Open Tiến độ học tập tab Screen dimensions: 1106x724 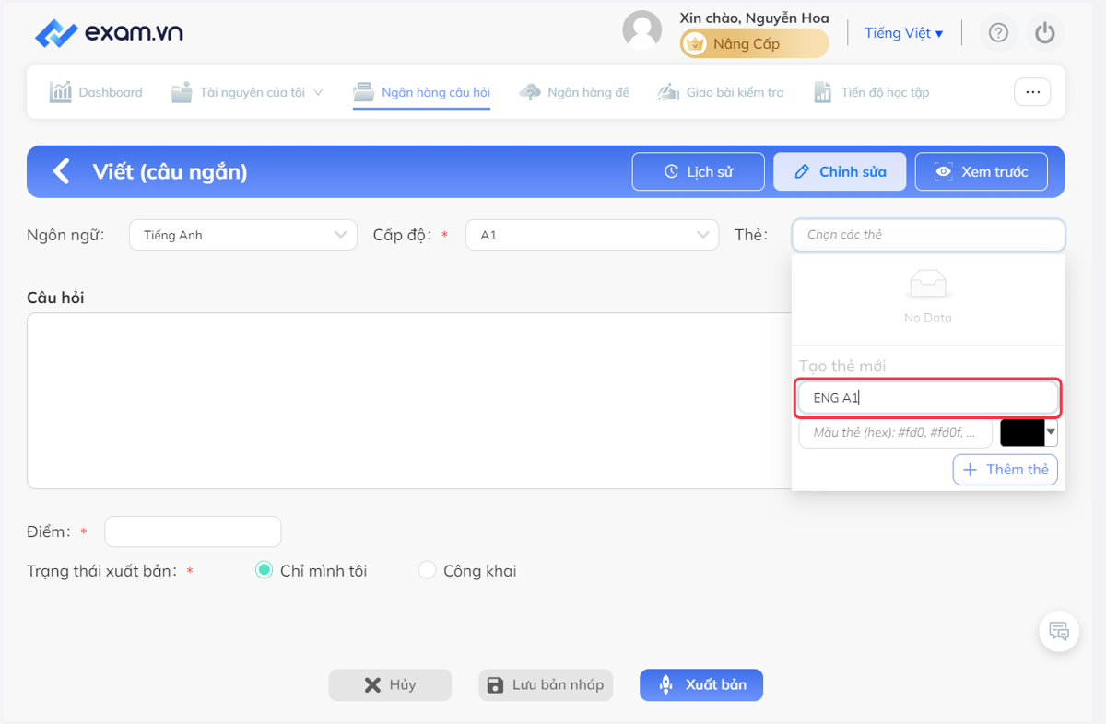[871, 92]
